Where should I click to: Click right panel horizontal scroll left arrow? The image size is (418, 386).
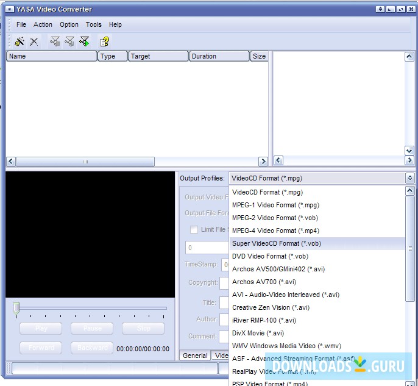click(278, 160)
